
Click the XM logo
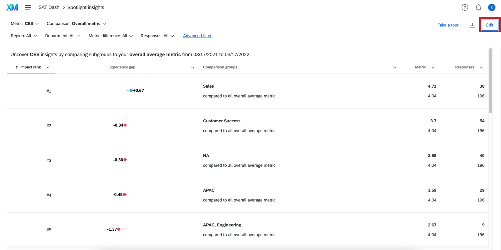12,7
